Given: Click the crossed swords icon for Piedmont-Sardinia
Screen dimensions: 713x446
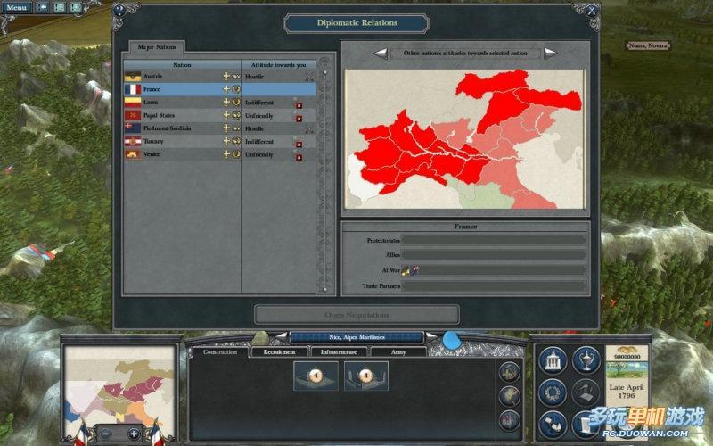Looking at the screenshot, I should pos(309,129).
